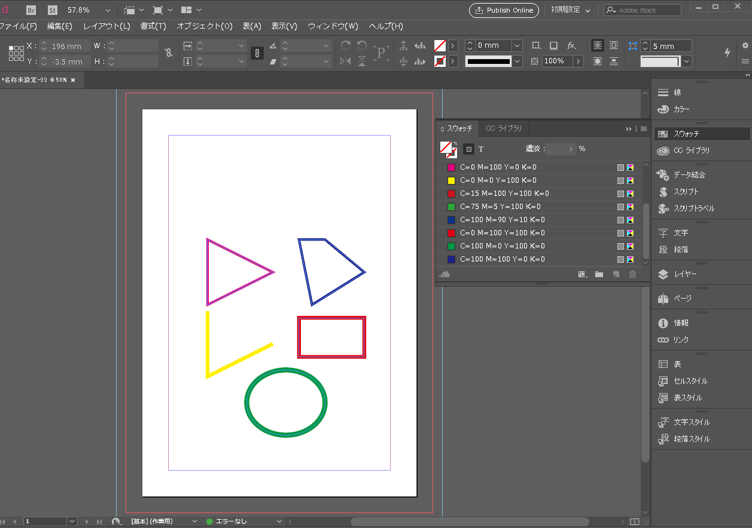Click the new color group folder icon
752x528 pixels.
coord(599,274)
